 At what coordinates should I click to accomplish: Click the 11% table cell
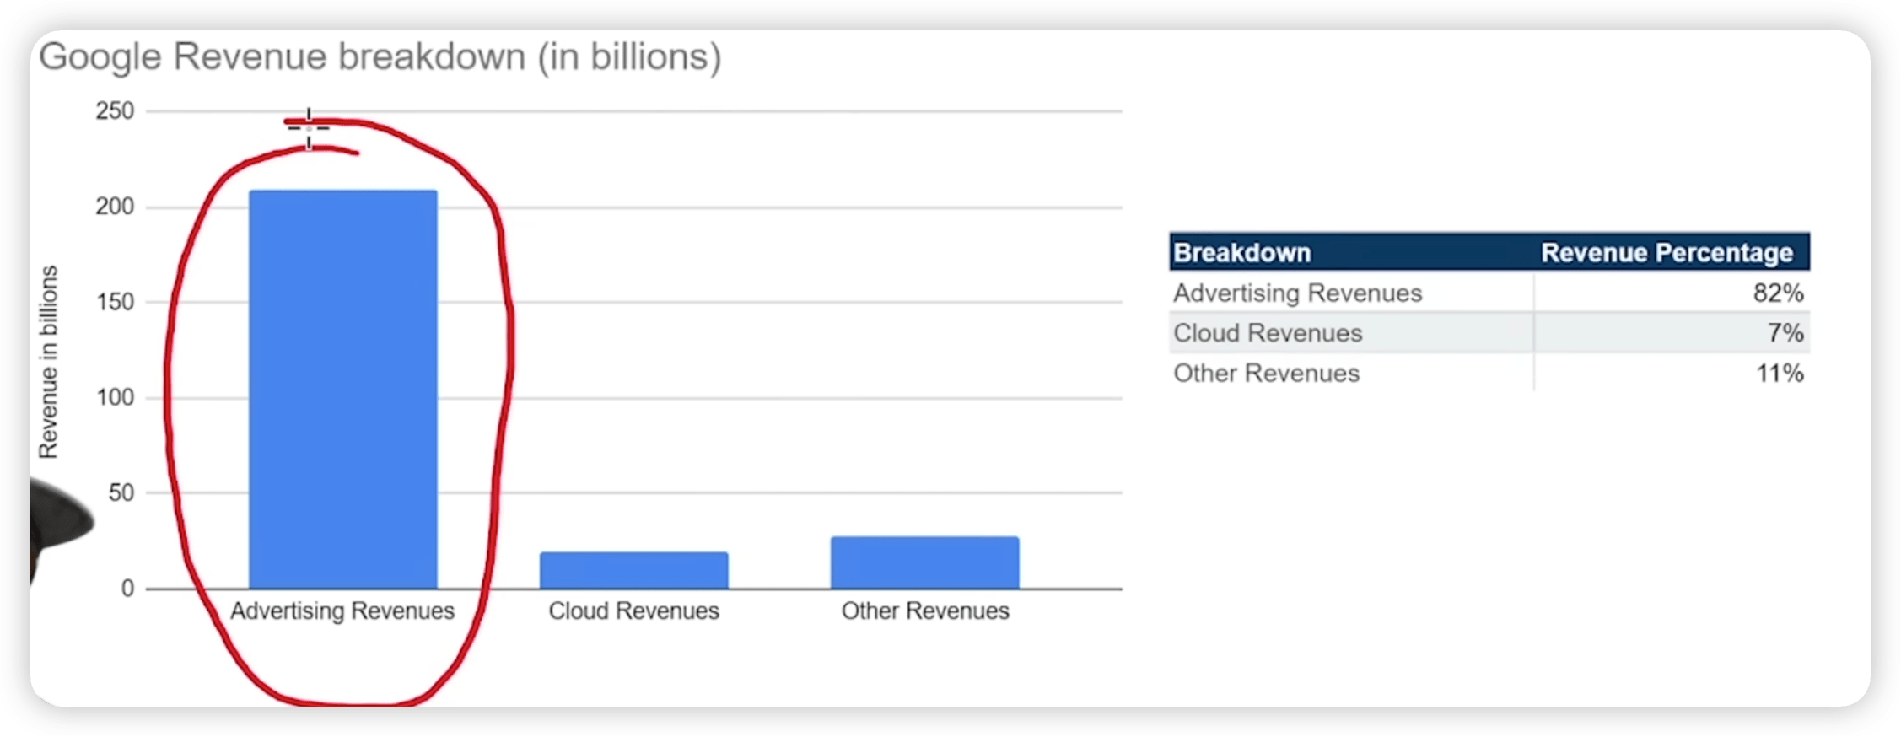(x=1672, y=373)
